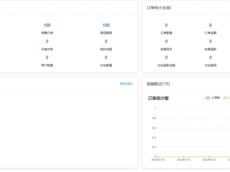Open the 绑定域名 link
This screenshot has height=172, width=230.
click(x=126, y=84)
